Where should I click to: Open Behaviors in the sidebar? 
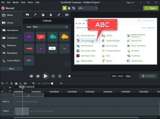click(x=12, y=45)
